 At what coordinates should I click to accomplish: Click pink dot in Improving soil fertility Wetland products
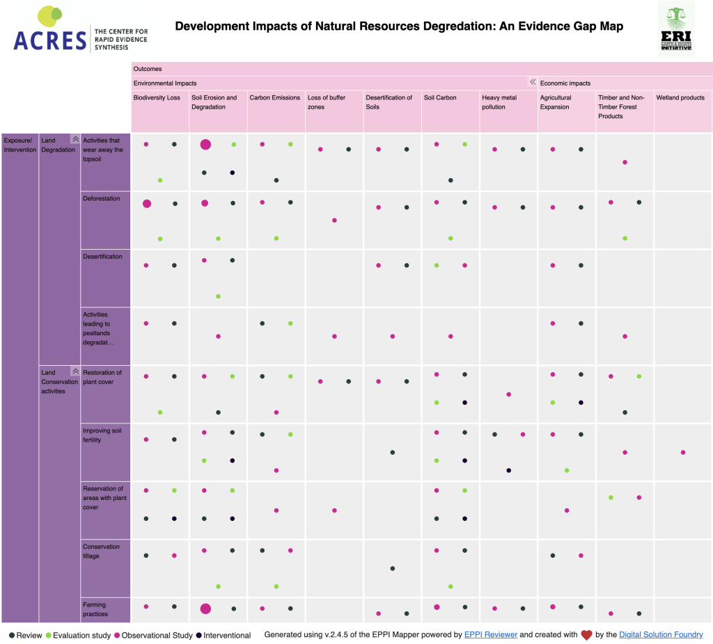pos(683,452)
